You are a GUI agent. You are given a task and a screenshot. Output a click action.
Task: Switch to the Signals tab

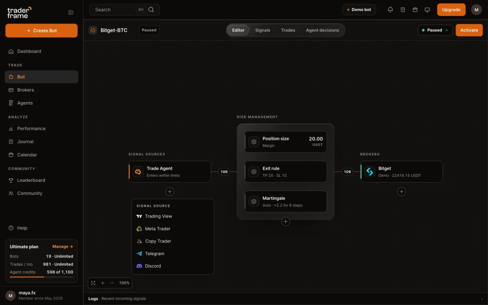pyautogui.click(x=263, y=30)
